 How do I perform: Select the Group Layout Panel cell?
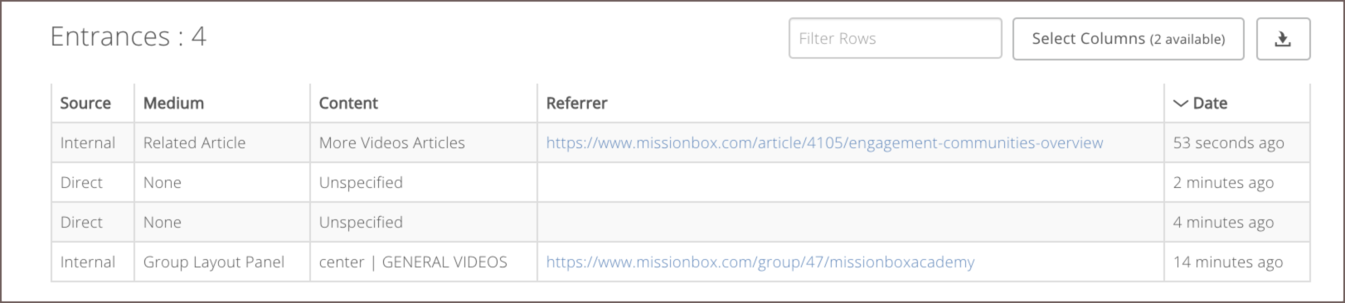pos(222,262)
